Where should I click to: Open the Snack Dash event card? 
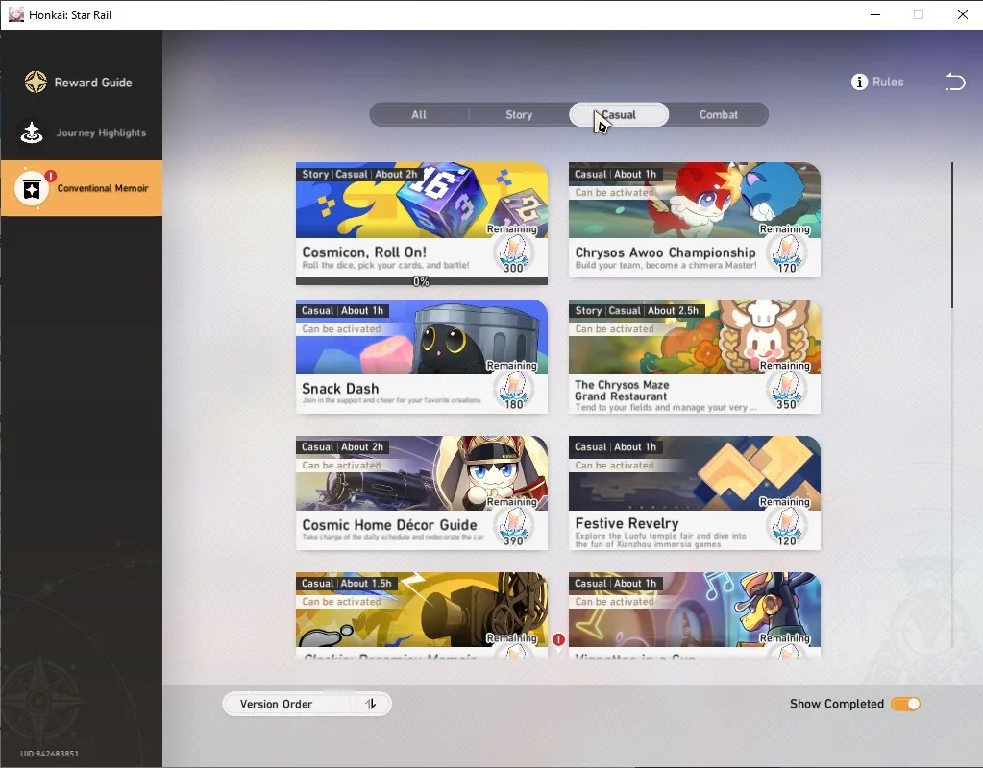[421, 356]
